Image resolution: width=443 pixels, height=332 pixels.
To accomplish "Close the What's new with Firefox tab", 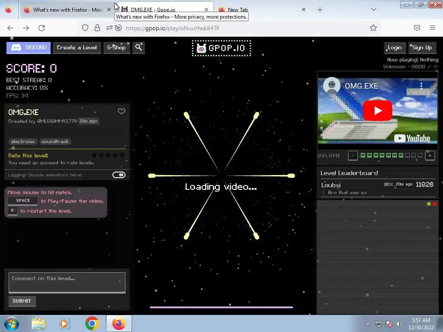I will [x=109, y=10].
